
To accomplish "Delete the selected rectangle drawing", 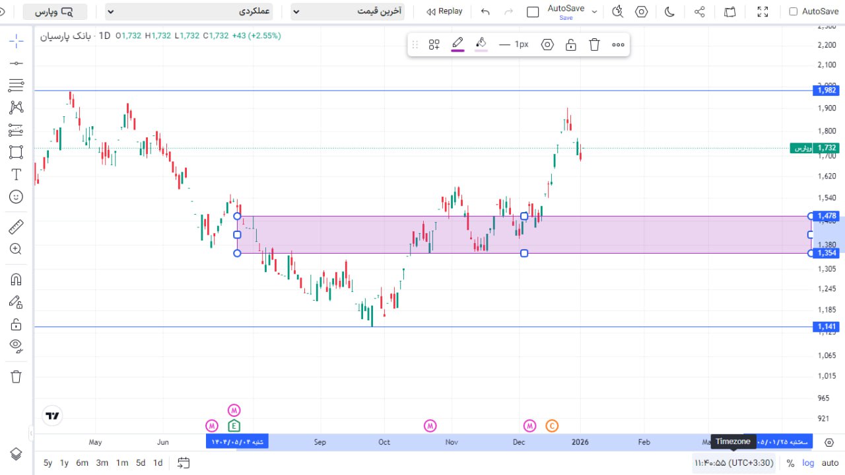I will point(594,44).
